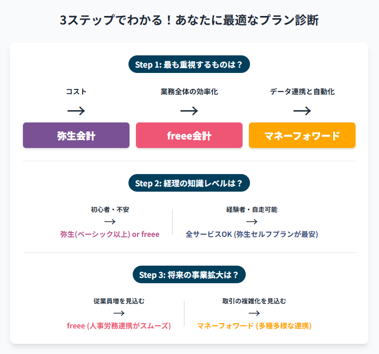Click the Step 2 経理の知識レベルは header pill
Screen dimensions: 379x354
(x=189, y=183)
